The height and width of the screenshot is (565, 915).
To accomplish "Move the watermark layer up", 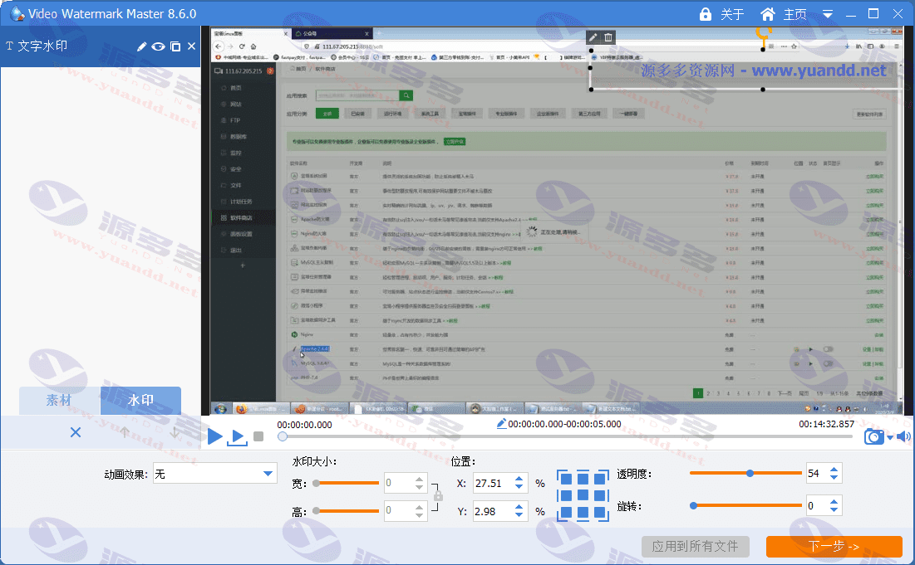I will [x=125, y=432].
